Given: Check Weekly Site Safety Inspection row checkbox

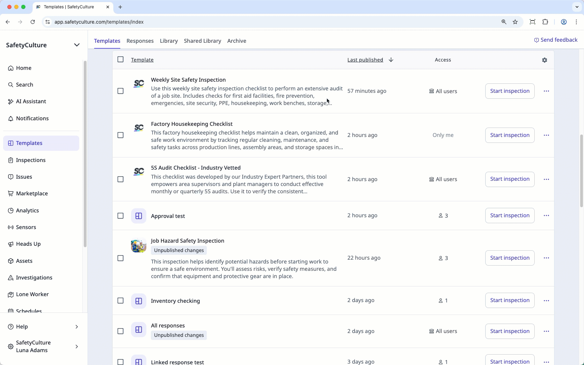Looking at the screenshot, I should point(120,91).
